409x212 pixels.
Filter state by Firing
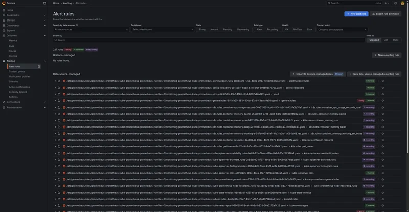(x=202, y=30)
